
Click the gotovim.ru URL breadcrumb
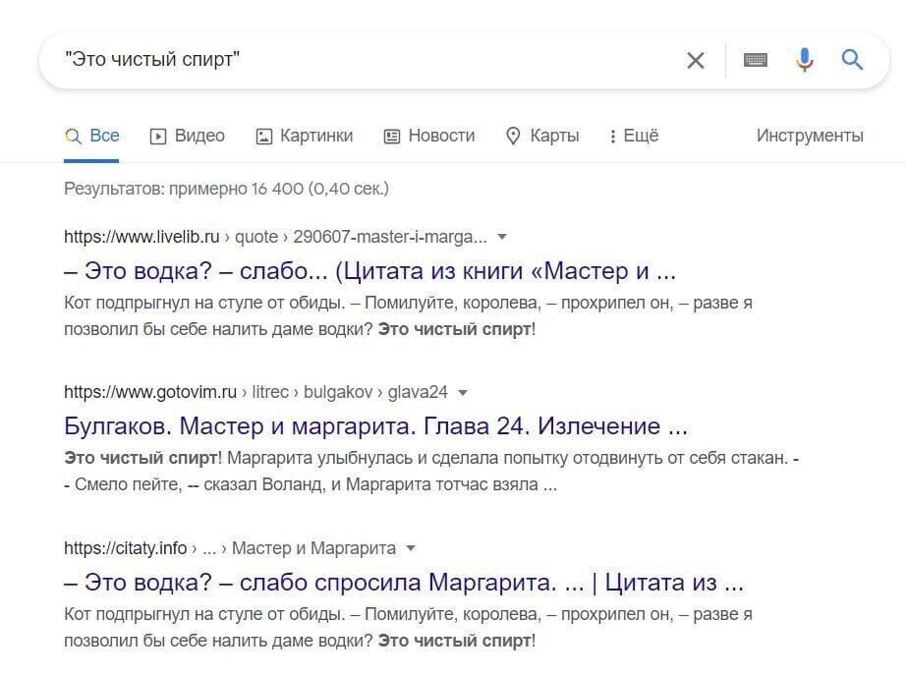[x=255, y=392]
